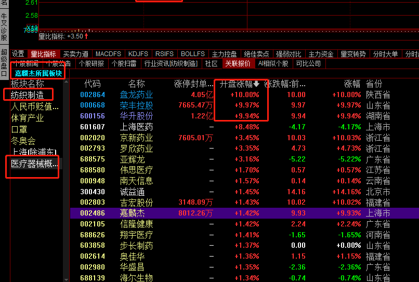Open the 分时大单 indicator tab
This screenshot has width=419, height=282.
click(385, 54)
